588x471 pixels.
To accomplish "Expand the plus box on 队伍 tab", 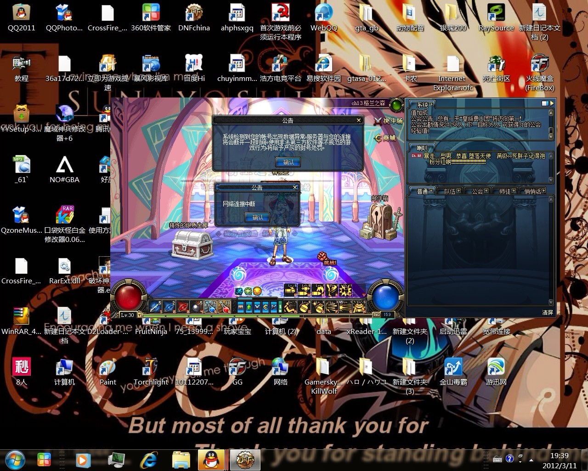I will tap(459, 190).
